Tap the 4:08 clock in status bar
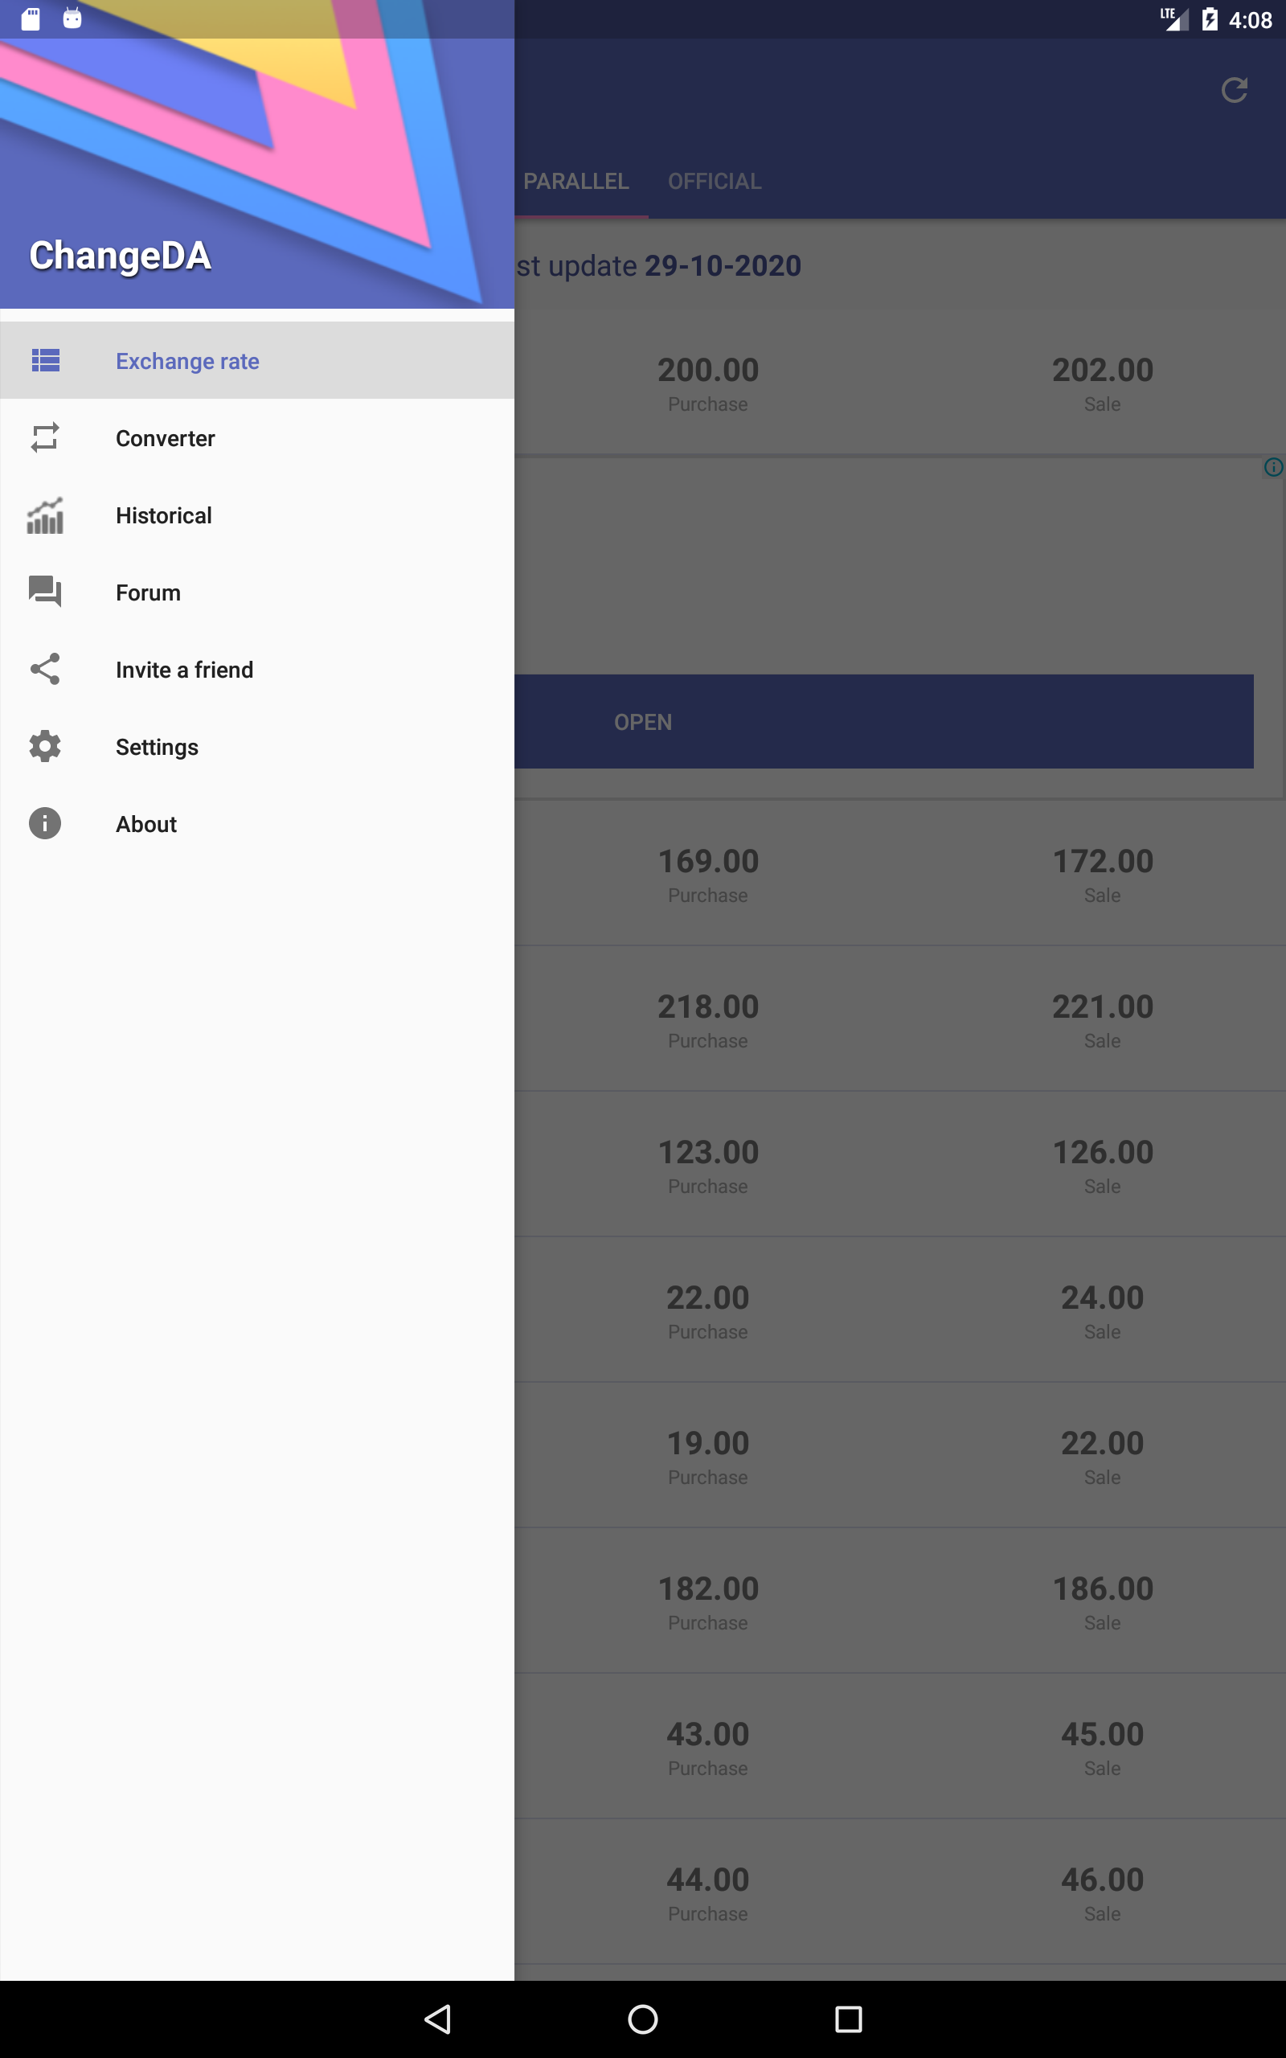Viewport: 1286px width, 2058px height. pyautogui.click(x=1249, y=19)
